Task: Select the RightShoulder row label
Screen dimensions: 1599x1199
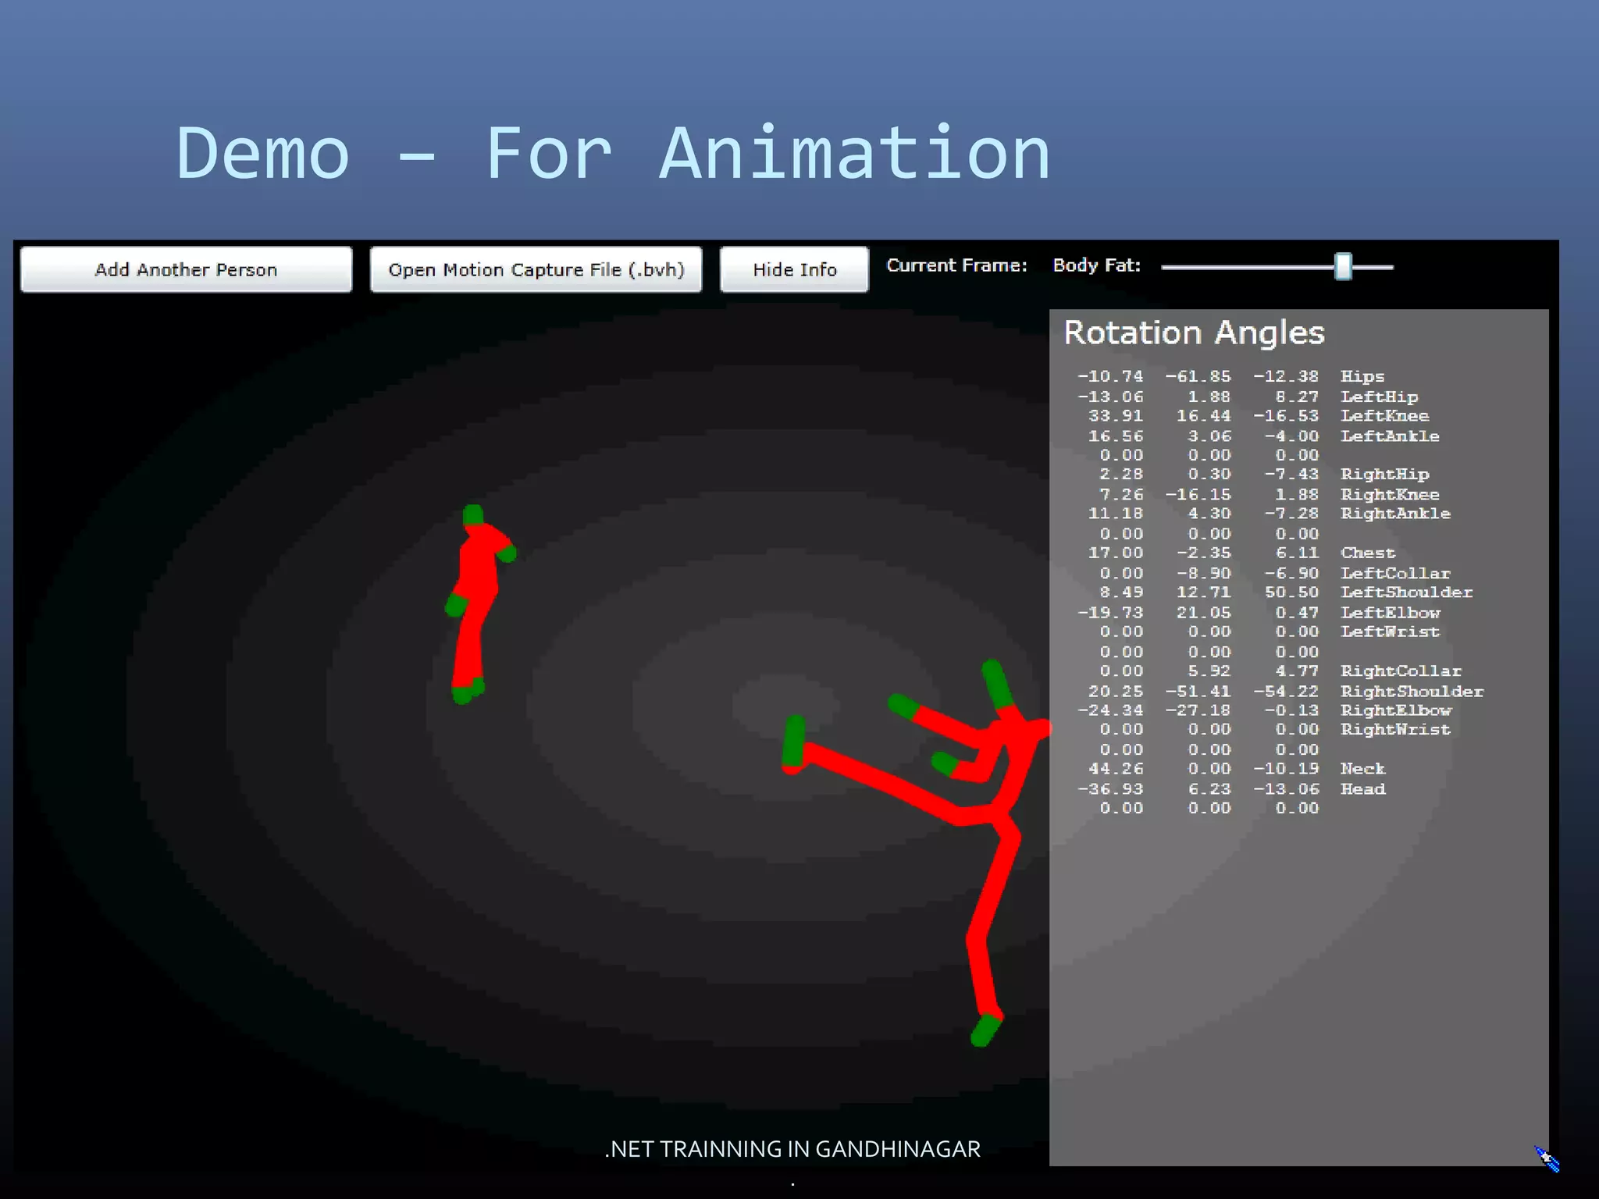Action: (1412, 692)
